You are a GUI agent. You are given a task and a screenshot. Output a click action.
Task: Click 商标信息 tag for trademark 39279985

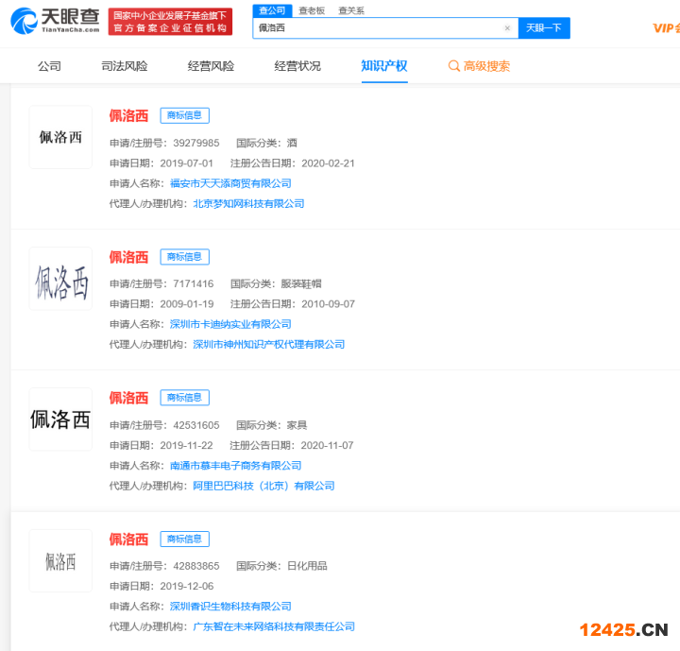click(x=185, y=115)
